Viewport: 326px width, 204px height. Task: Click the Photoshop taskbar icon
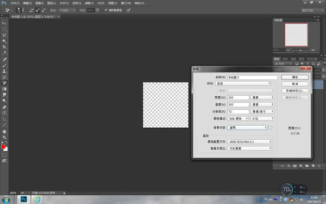23,200
